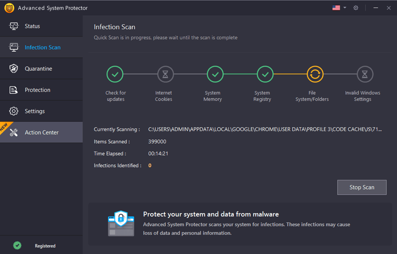397x254 pixels.
Task: Click the malware protection lock illustration
Action: (121, 223)
